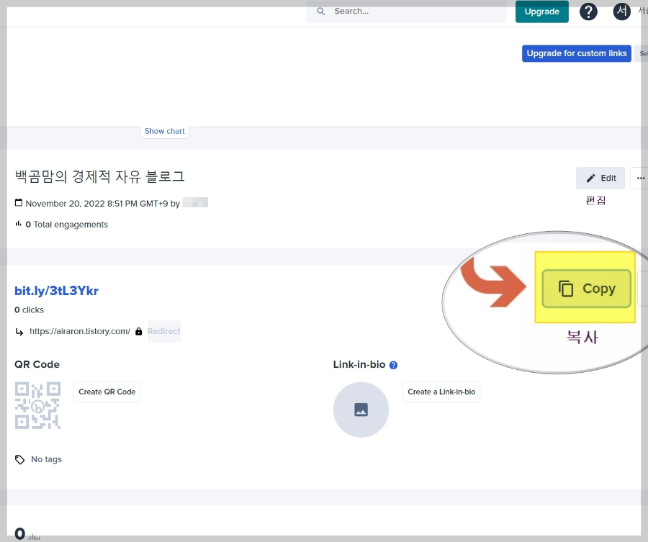Viewport: 648px width, 542px height.
Task: Click the Upgrade button
Action: [541, 12]
